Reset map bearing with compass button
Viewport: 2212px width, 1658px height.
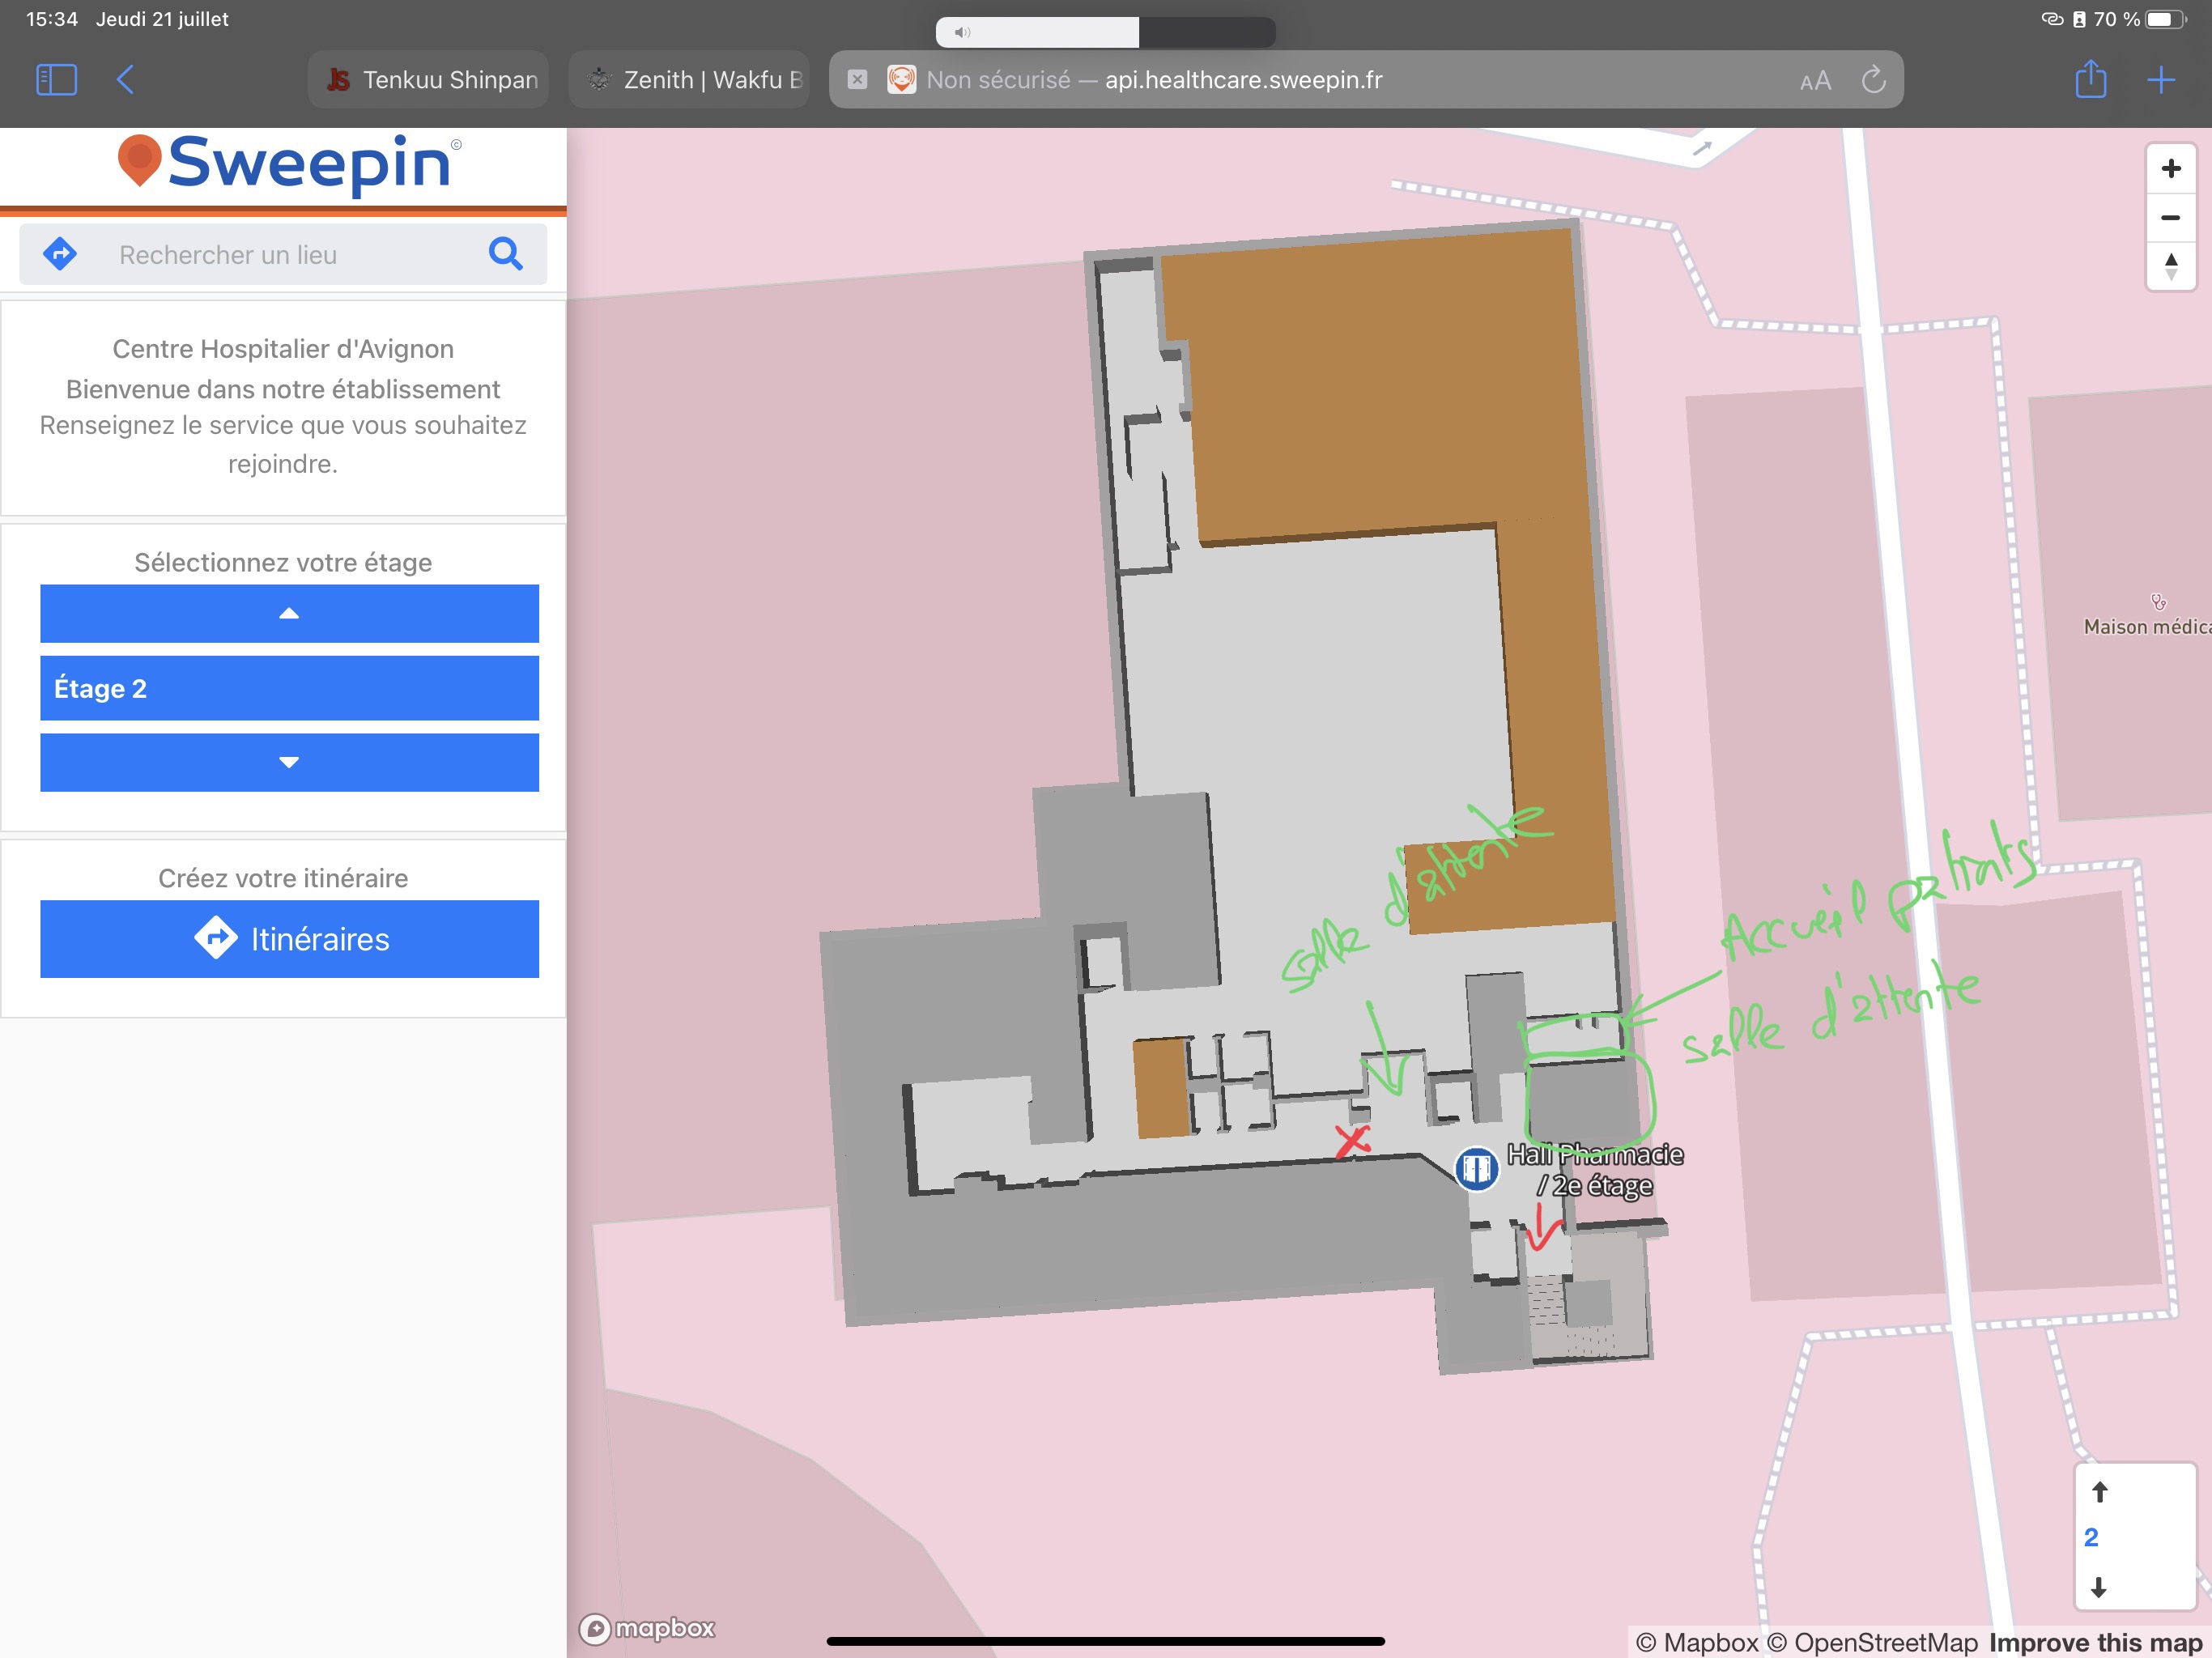tap(2170, 266)
